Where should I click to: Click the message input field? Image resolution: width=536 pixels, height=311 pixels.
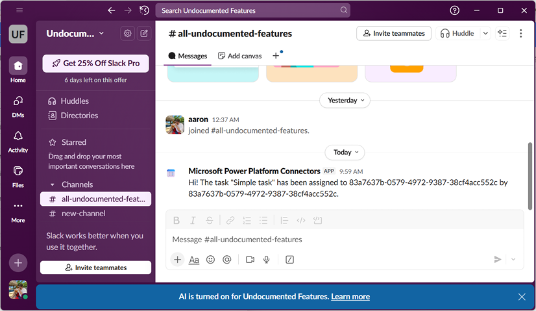(x=345, y=240)
